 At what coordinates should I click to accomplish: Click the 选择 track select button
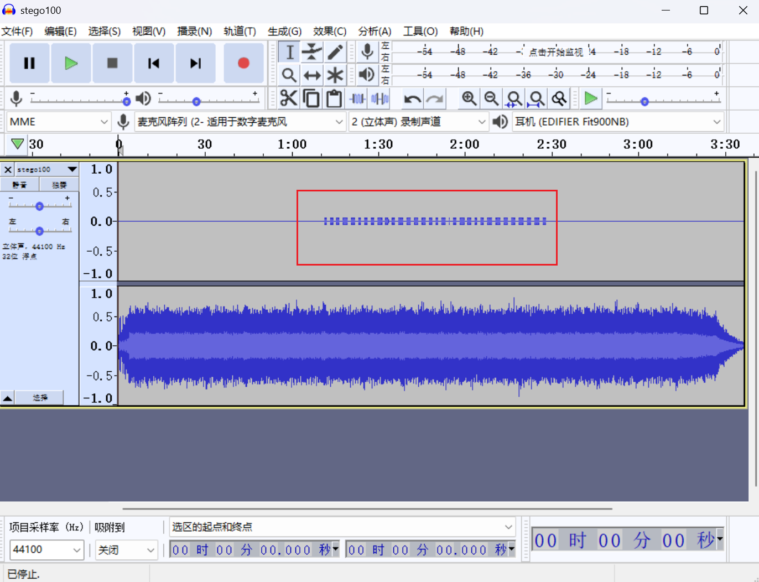[x=39, y=398]
